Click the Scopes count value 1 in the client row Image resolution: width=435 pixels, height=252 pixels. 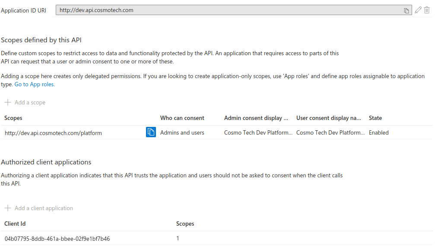pyautogui.click(x=178, y=238)
